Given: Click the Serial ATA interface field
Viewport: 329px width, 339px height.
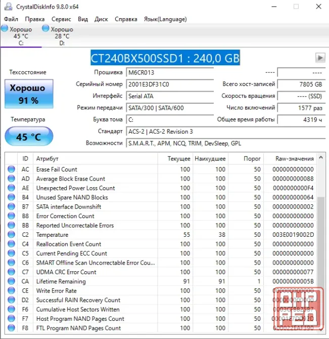Looking at the screenshot, I should (x=170, y=96).
